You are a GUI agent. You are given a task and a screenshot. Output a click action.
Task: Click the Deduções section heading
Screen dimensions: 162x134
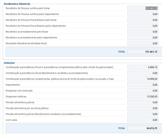click(9, 63)
